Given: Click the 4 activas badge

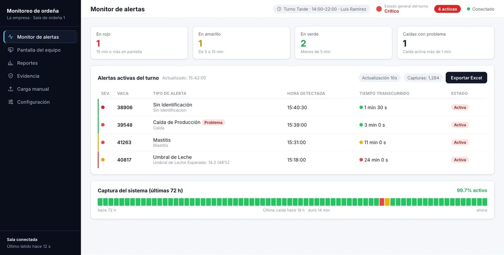Looking at the screenshot, I should (447, 9).
